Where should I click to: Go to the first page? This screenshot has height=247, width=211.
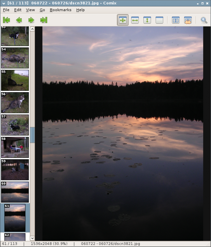[6, 20]
